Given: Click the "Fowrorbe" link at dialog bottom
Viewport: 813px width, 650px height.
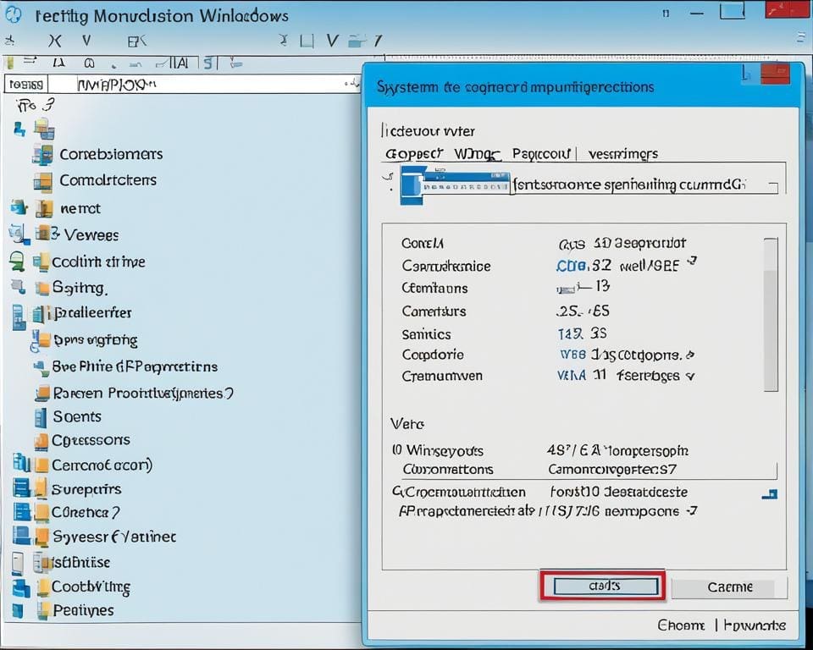Looking at the screenshot, I should click(x=755, y=625).
